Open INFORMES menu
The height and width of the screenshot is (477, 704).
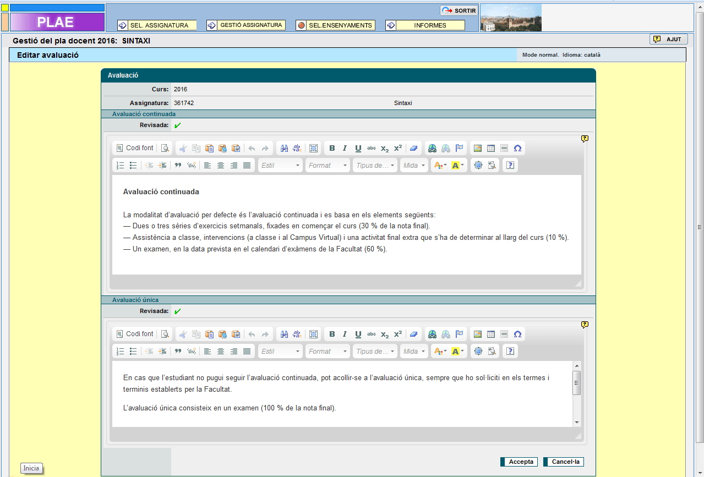425,25
